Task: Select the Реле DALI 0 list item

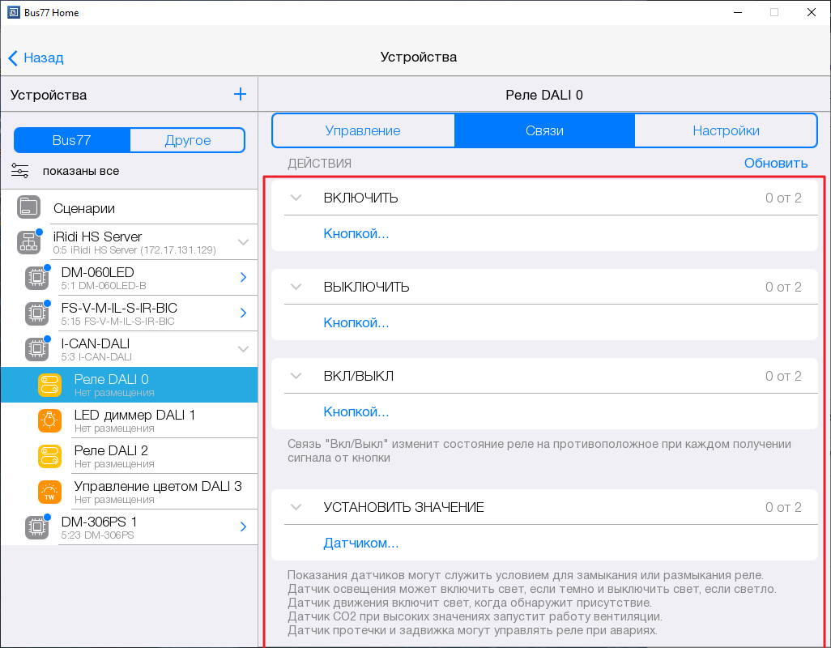Action: pos(130,385)
